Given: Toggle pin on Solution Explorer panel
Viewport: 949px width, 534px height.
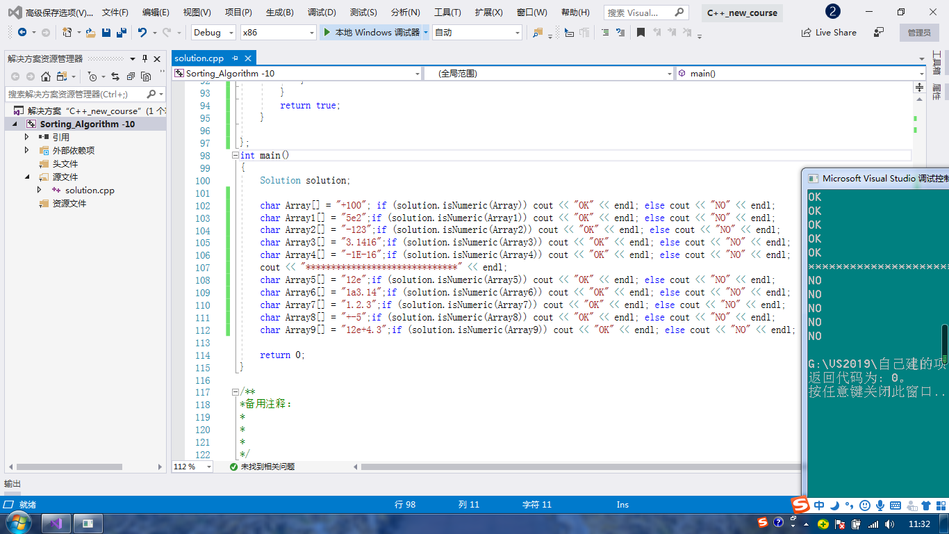Looking at the screenshot, I should [145, 58].
